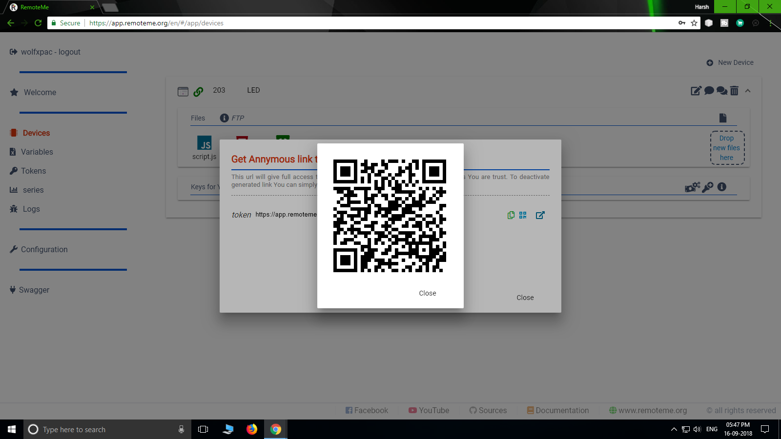Go back in browser
Screen dimensions: 781x439
coord(11,23)
